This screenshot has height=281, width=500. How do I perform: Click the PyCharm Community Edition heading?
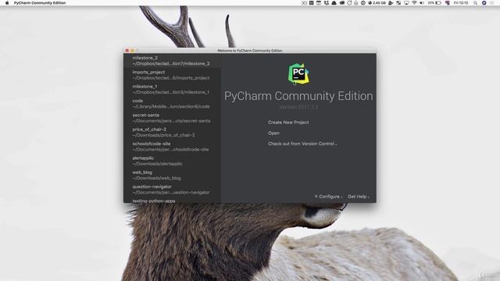click(x=298, y=96)
